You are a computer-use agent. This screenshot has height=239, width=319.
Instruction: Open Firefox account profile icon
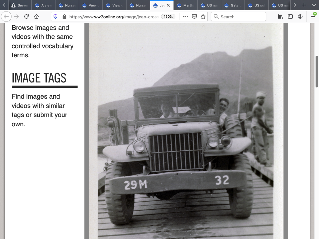[300, 16]
